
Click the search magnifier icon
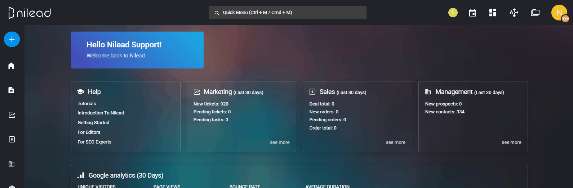[x=217, y=13]
